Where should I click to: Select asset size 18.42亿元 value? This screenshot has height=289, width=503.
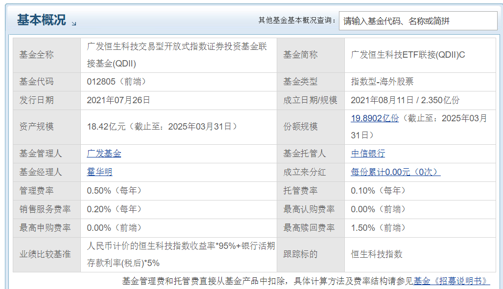click(106, 127)
